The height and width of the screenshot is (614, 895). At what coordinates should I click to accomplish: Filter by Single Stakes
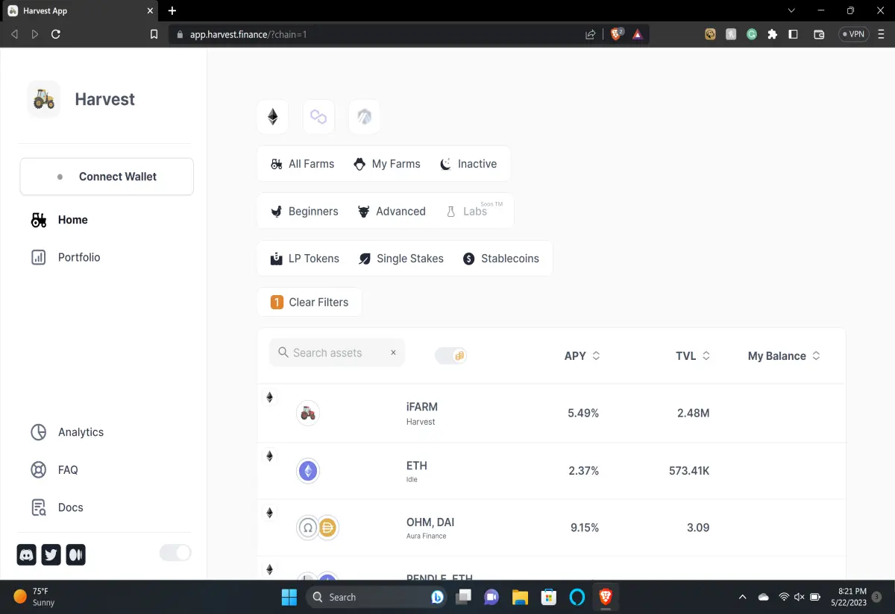401,259
